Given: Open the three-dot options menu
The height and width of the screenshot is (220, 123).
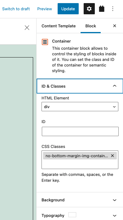Looking at the screenshot, I should 113,9.
